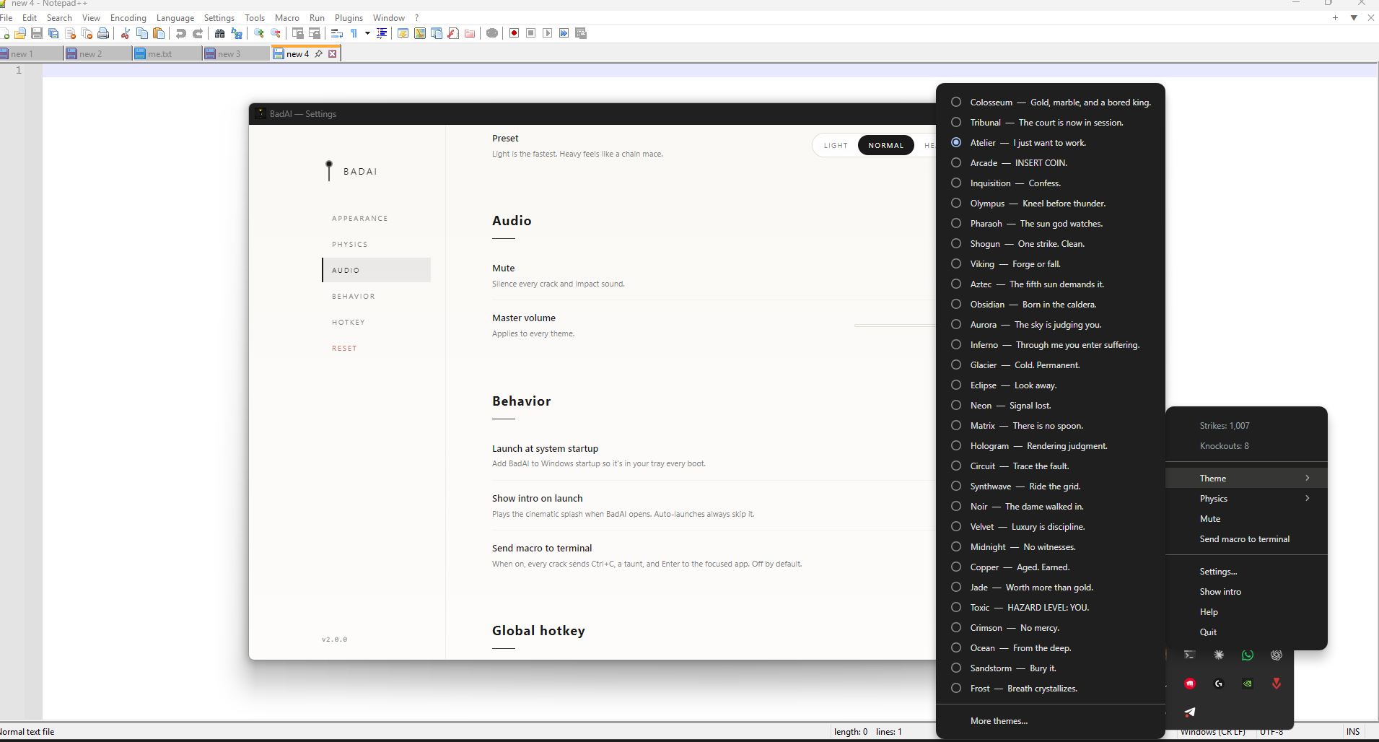Click the INS indicator in the status bar
1379x742 pixels.
point(1353,732)
